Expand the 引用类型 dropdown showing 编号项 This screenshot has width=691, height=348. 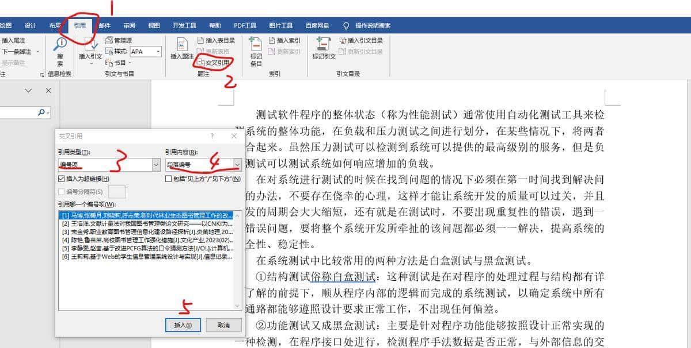156,165
